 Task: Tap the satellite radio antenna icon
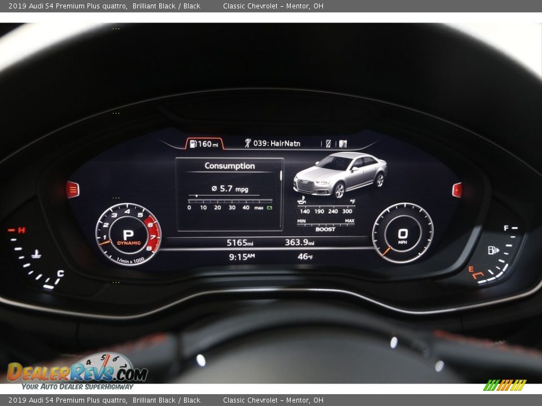[248, 143]
